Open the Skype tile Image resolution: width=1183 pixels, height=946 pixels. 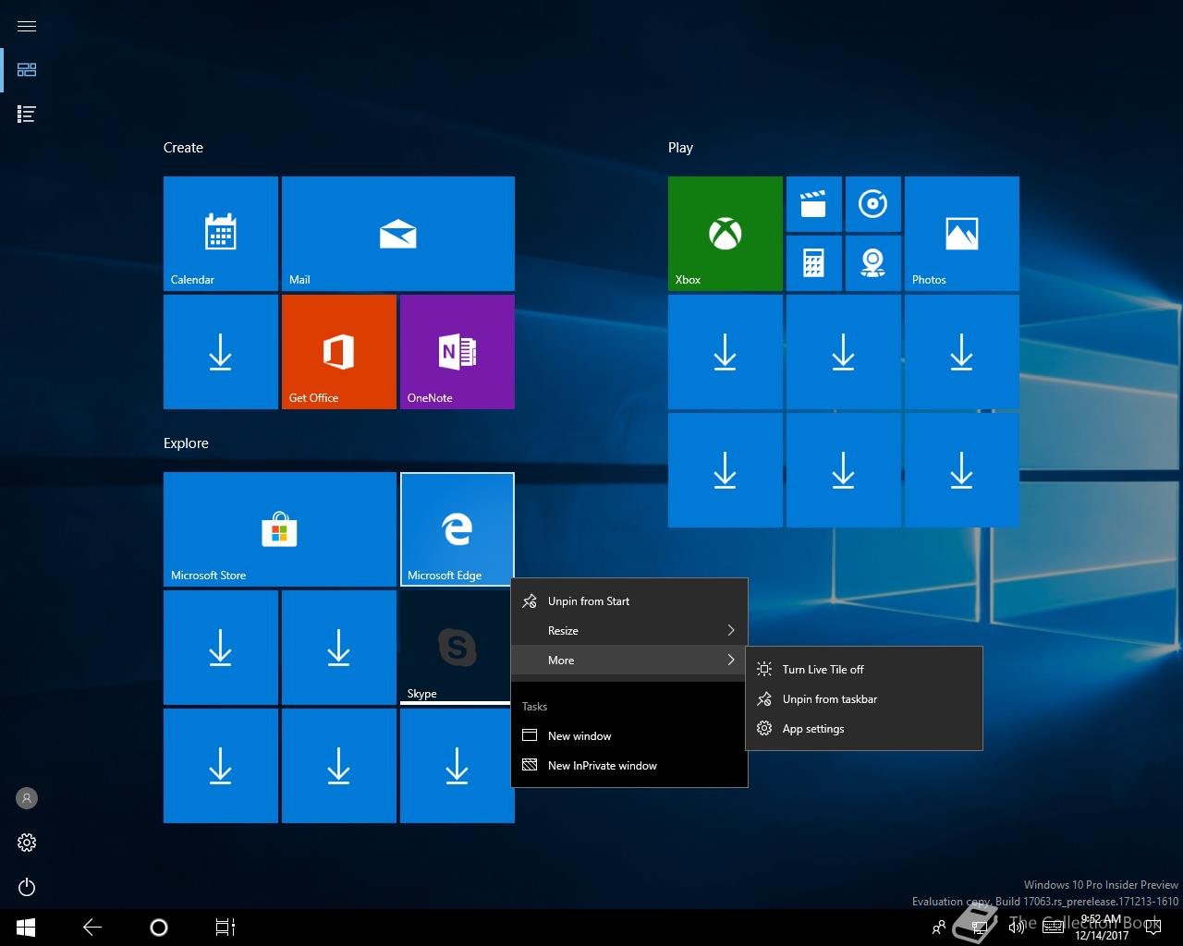[x=456, y=648]
